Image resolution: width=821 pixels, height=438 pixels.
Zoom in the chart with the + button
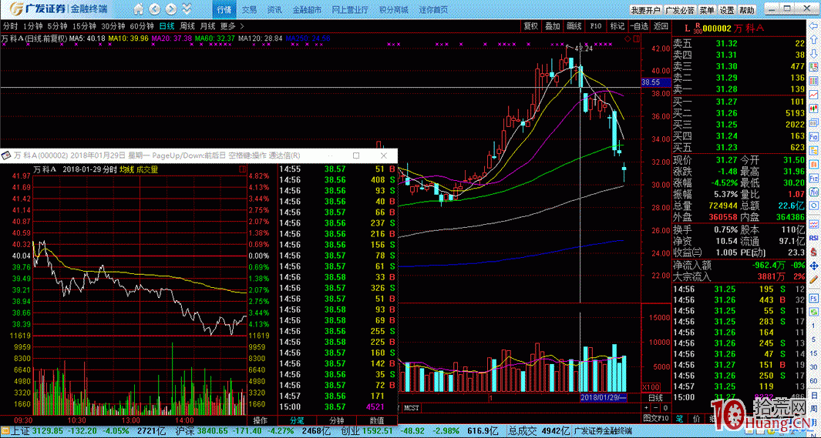click(x=646, y=408)
